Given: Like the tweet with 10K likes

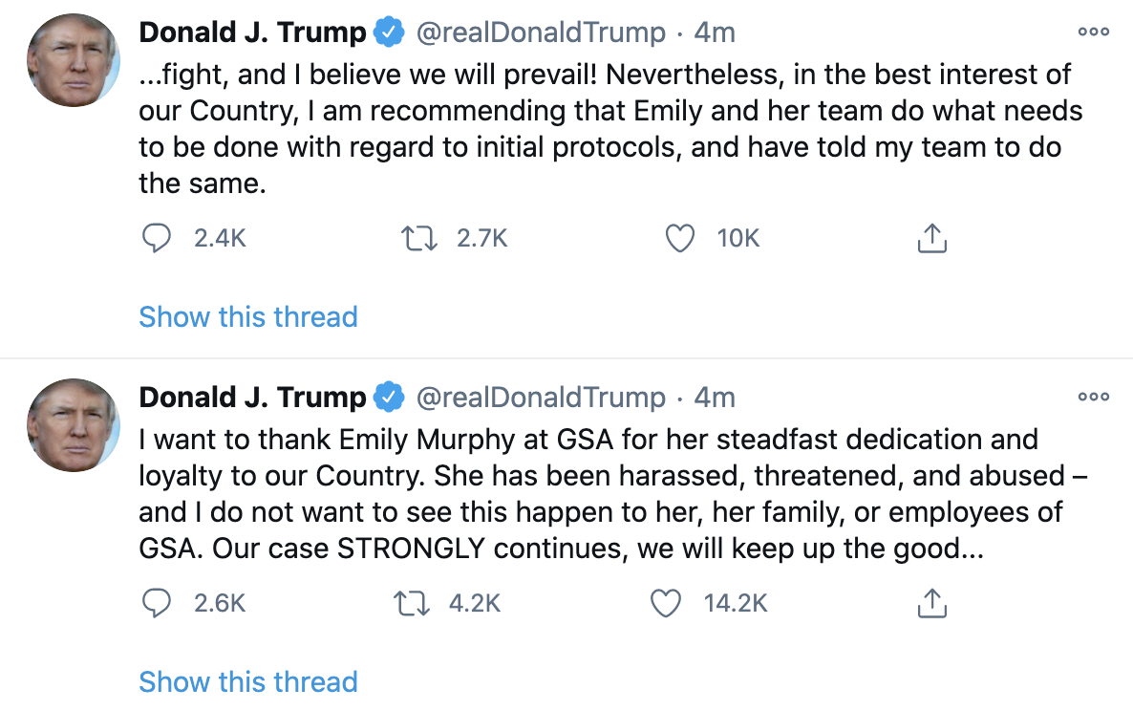Looking at the screenshot, I should [x=679, y=238].
